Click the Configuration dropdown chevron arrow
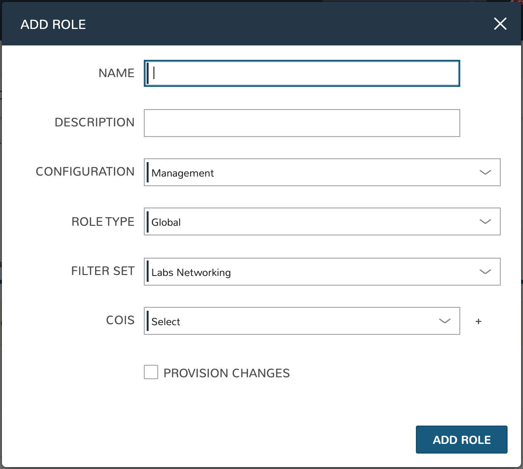 tap(485, 172)
